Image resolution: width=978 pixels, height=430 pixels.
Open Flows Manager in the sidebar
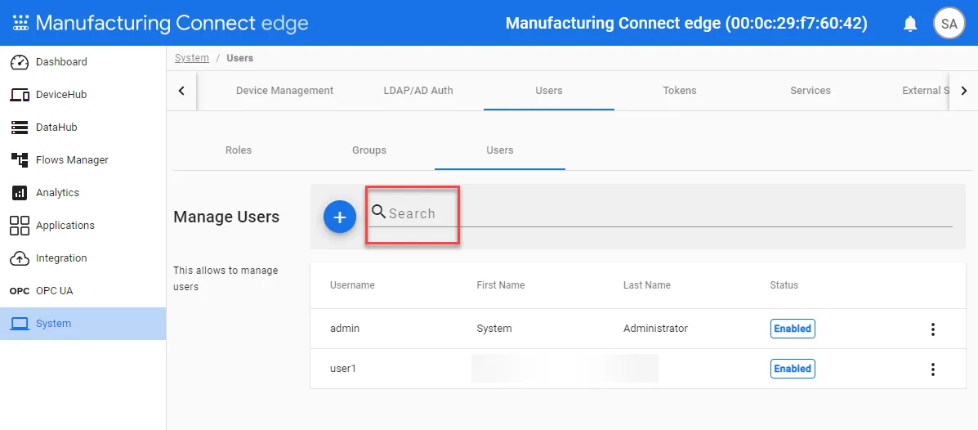click(x=83, y=159)
